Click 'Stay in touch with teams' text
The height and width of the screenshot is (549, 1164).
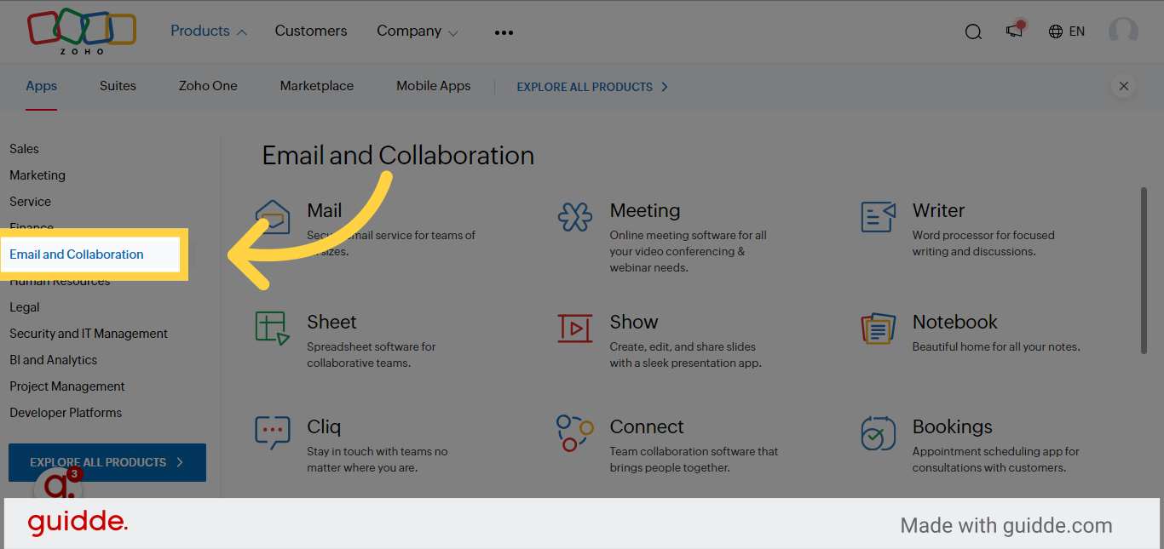(377, 460)
